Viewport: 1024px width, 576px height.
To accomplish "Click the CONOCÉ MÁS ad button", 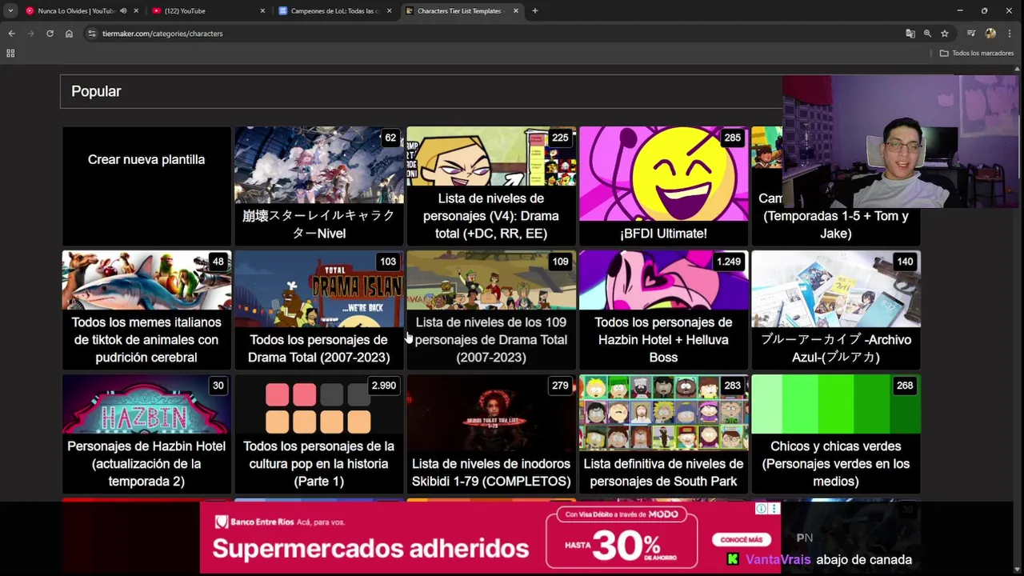I will click(742, 539).
